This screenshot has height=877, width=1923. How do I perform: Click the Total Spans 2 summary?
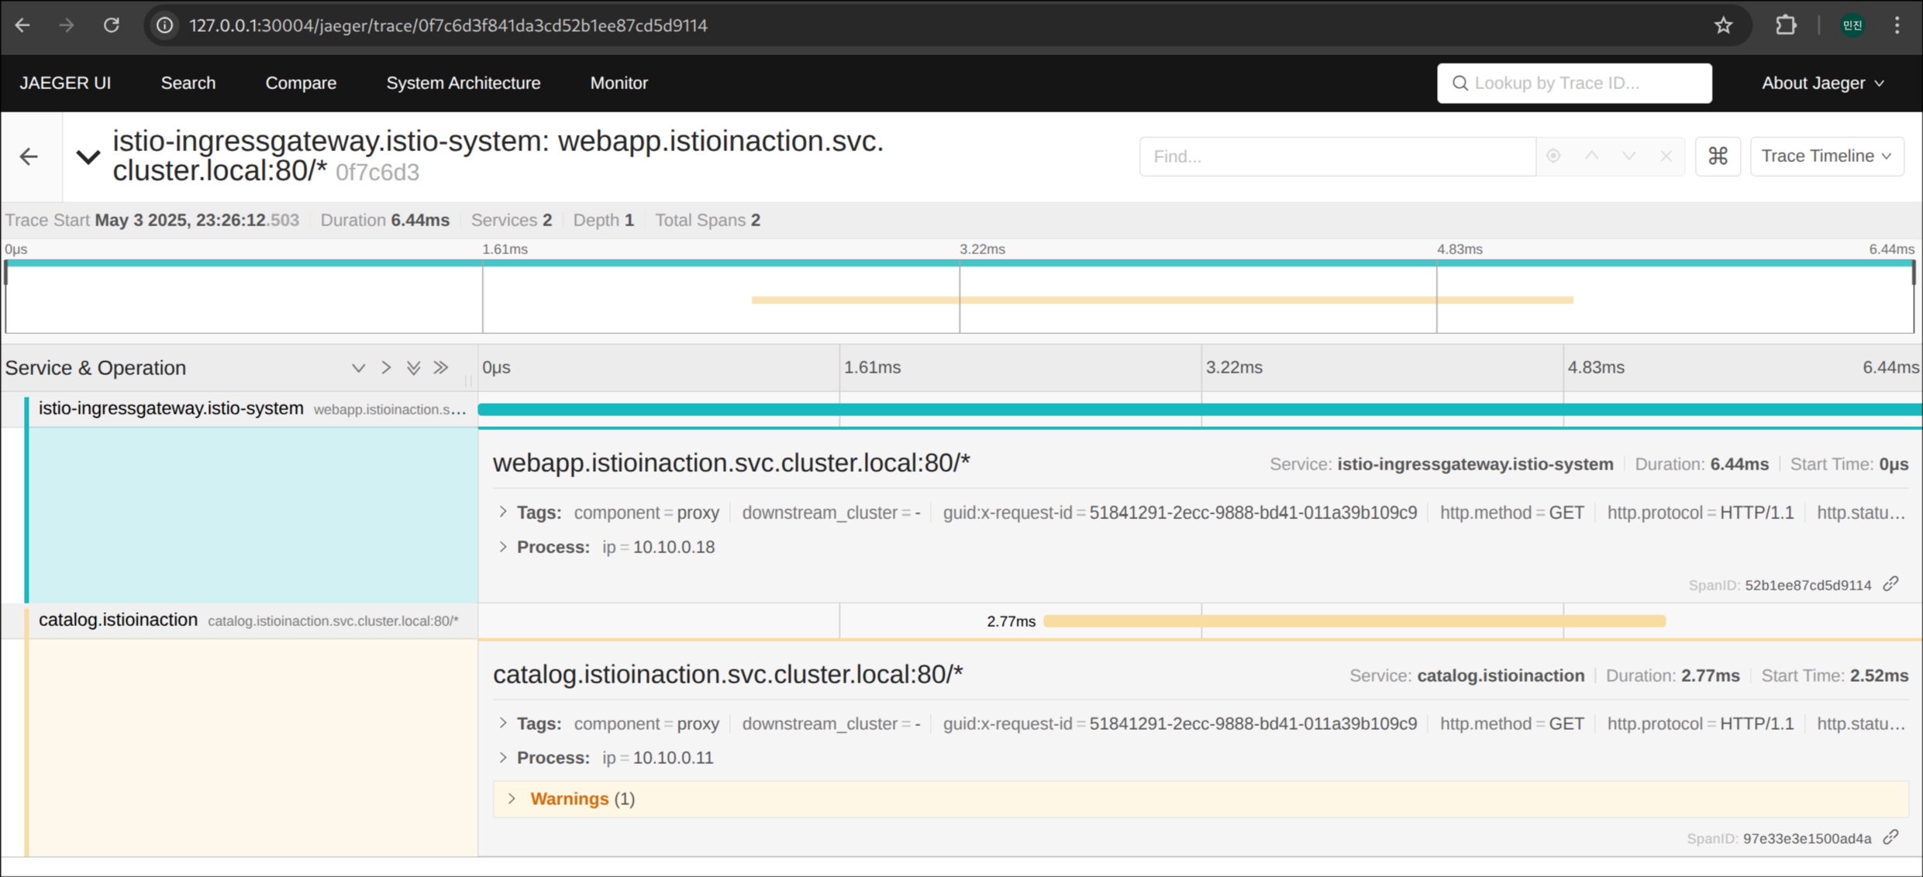click(708, 220)
